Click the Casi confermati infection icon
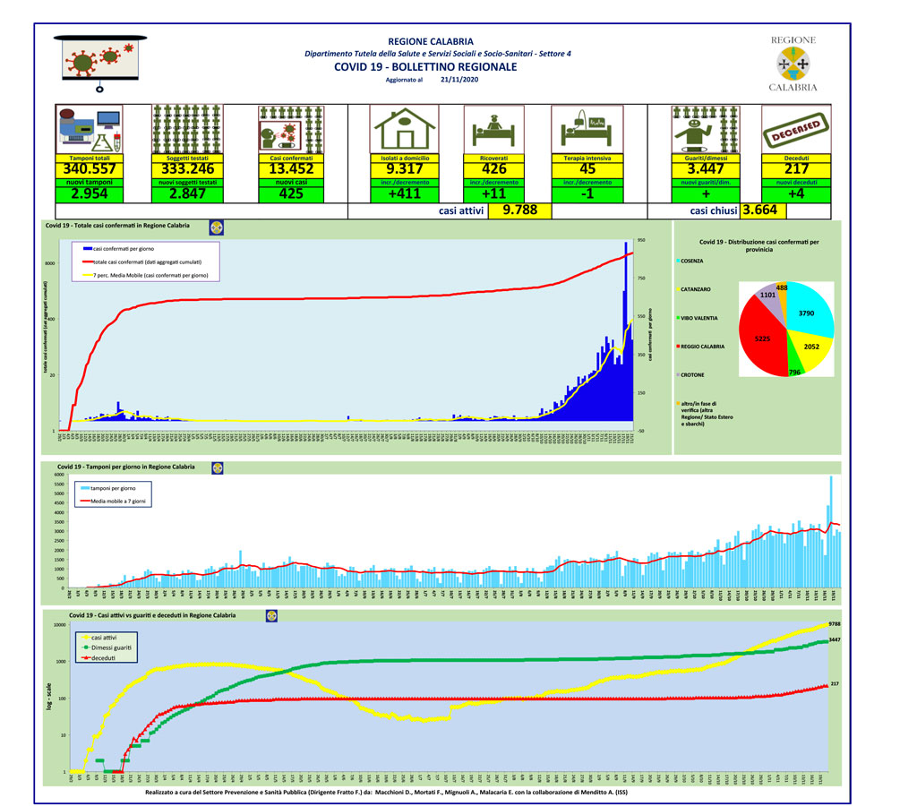This screenshot has height=806, width=917. (291, 129)
